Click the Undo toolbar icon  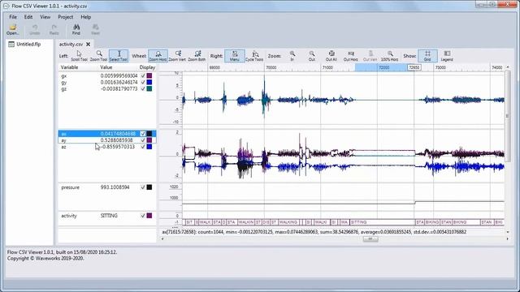35,29
